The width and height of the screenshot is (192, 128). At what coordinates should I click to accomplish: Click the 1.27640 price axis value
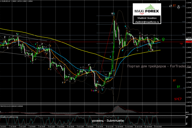[x=189, y=87]
